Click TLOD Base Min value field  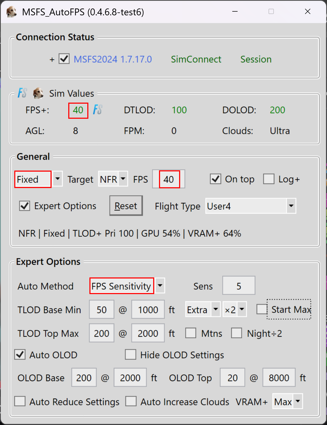(x=102, y=309)
